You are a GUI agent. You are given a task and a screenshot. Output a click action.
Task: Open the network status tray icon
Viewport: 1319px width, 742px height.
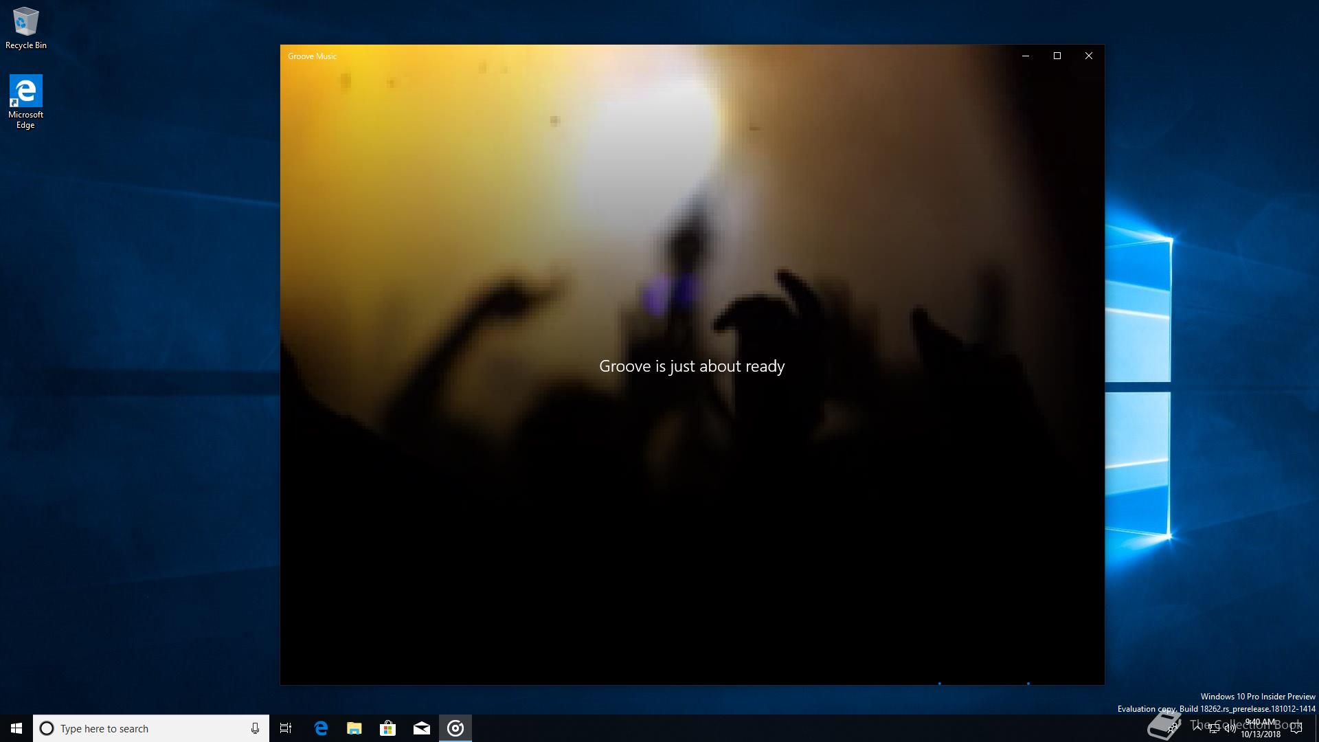point(1214,728)
